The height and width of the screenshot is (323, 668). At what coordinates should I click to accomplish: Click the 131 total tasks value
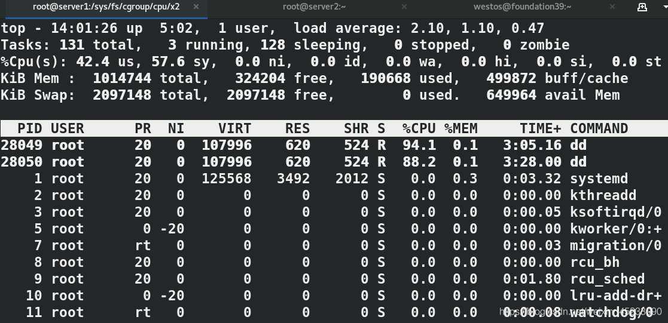click(x=72, y=45)
